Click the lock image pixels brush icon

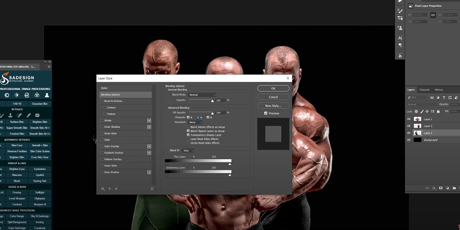(x=422, y=112)
